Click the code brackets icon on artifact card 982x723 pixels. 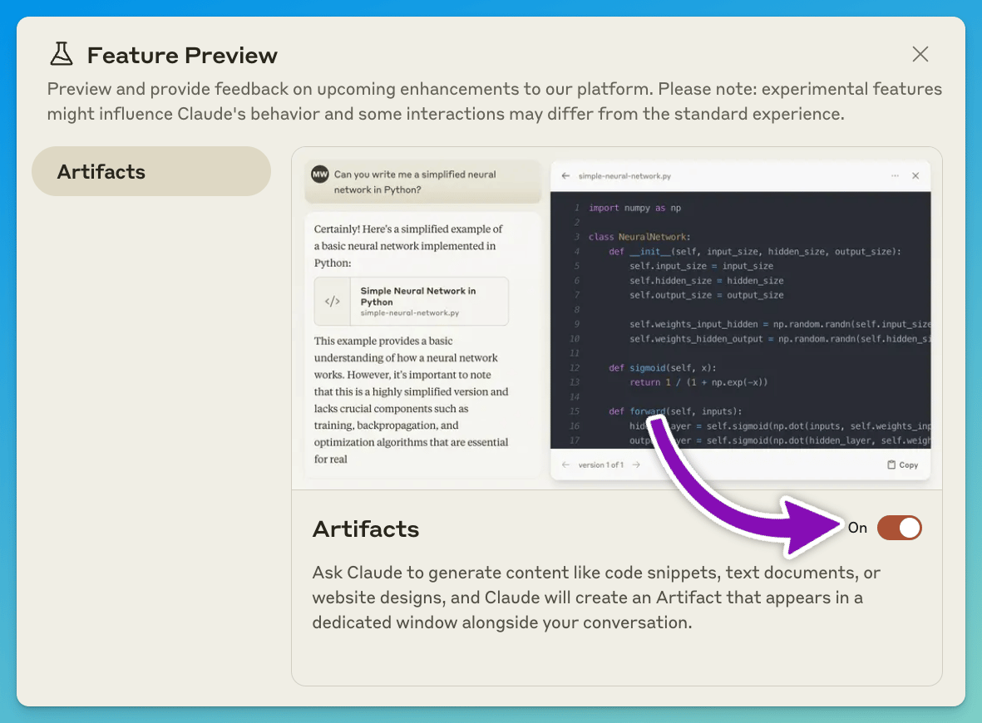333,301
